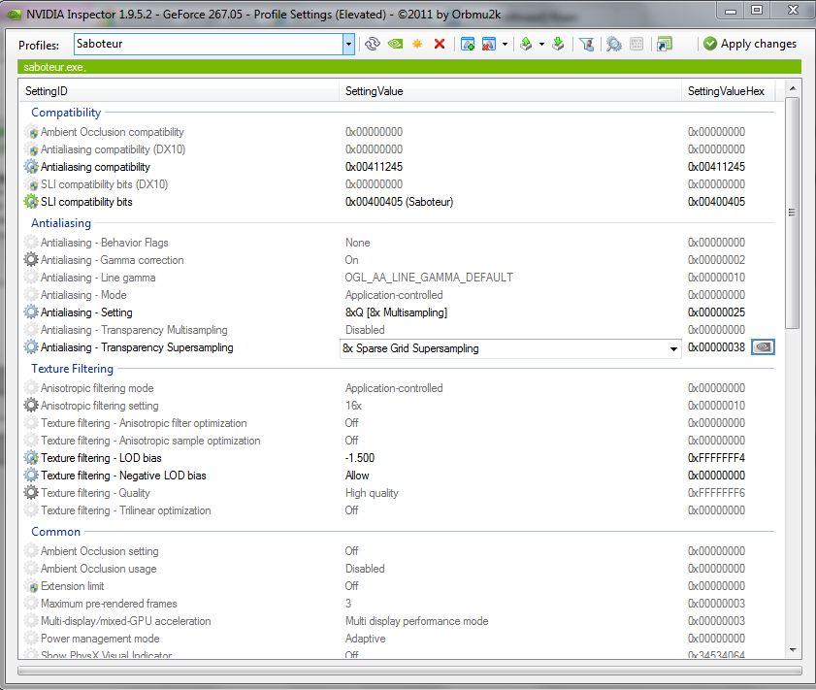Scan for modified profiles with the magnifier icon
The width and height of the screenshot is (816, 690).
[x=613, y=45]
